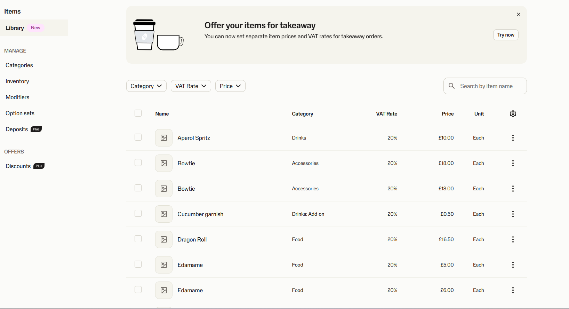Screen dimensions: 569x309
Task: Open Aperol Spritz three-dot menu
Action: pyautogui.click(x=513, y=138)
